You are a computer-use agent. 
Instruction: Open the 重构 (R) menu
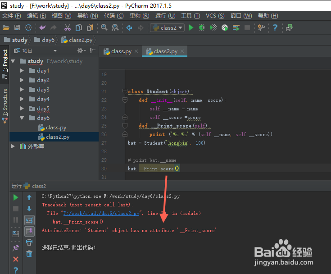coord(139,16)
